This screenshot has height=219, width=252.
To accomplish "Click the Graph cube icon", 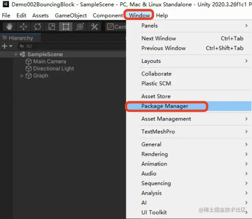I will pyautogui.click(x=29, y=76).
